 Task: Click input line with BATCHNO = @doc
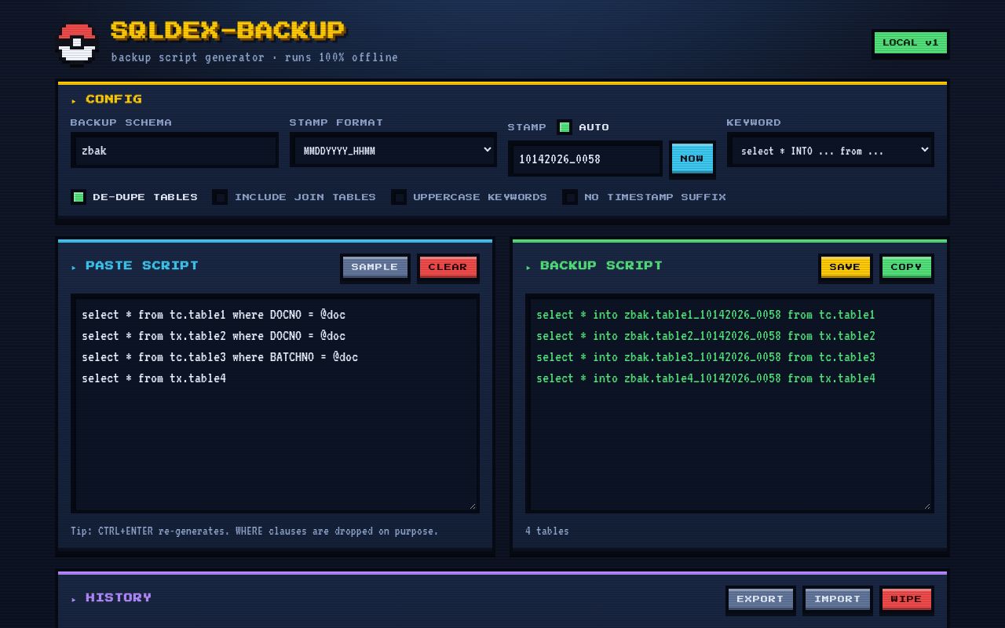[x=220, y=357]
